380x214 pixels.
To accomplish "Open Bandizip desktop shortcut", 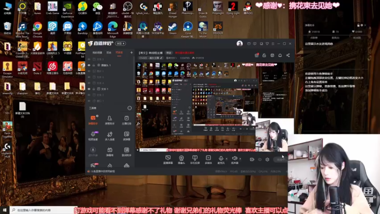I will coord(82,28).
